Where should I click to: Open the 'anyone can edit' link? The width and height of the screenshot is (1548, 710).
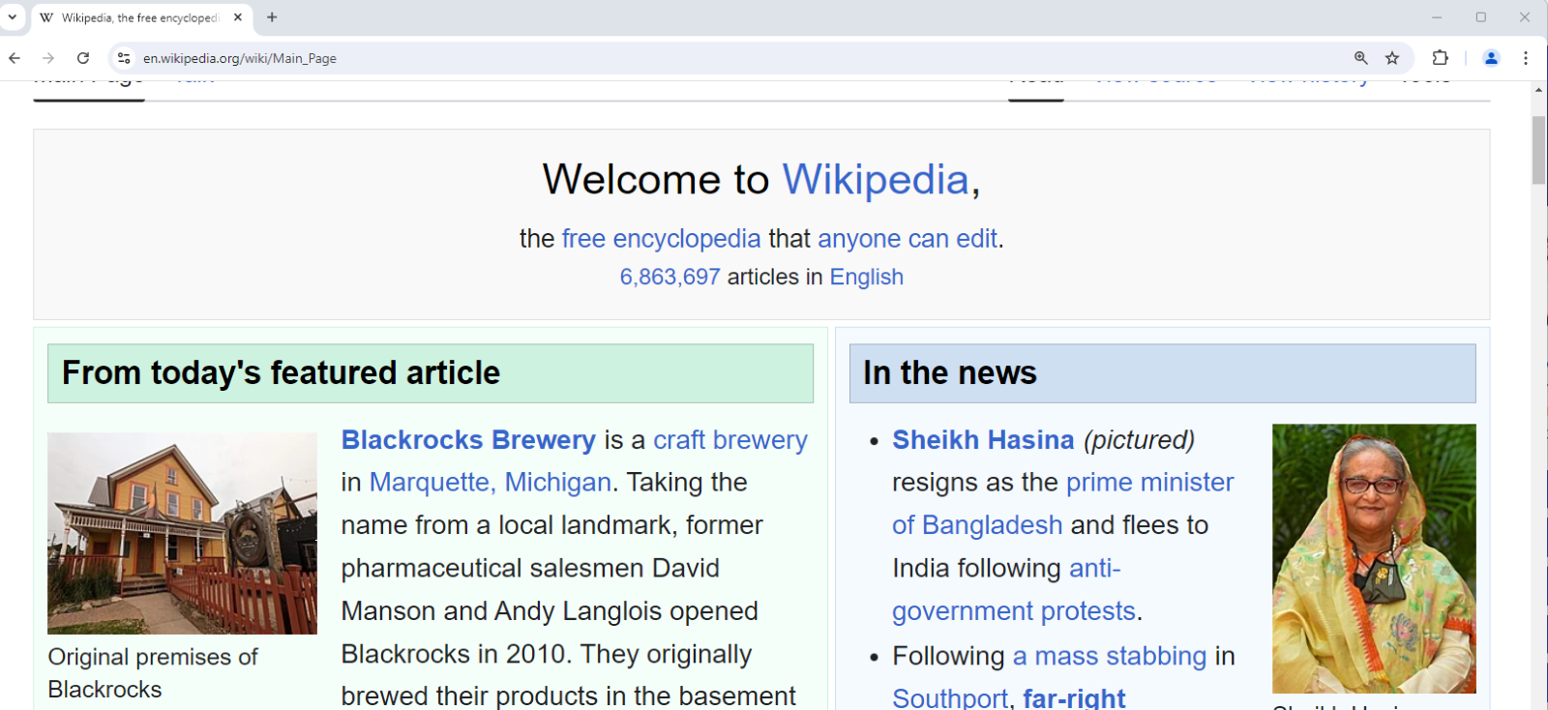coord(908,239)
